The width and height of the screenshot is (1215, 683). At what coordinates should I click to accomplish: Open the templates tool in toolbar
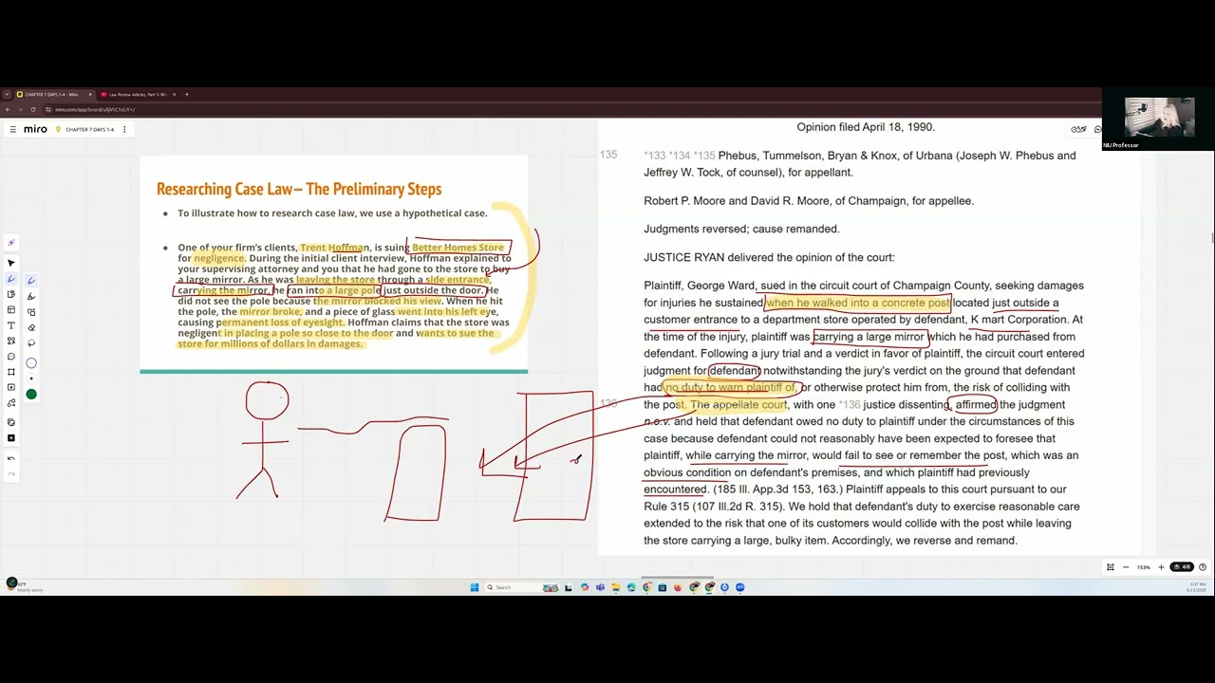[11, 310]
